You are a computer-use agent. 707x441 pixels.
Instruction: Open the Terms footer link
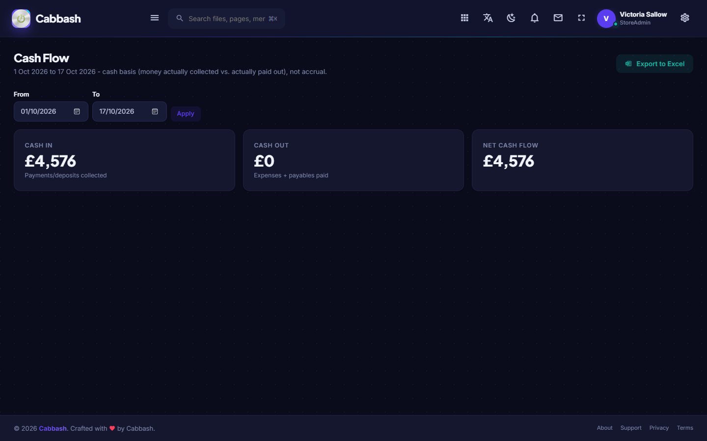[685, 428]
